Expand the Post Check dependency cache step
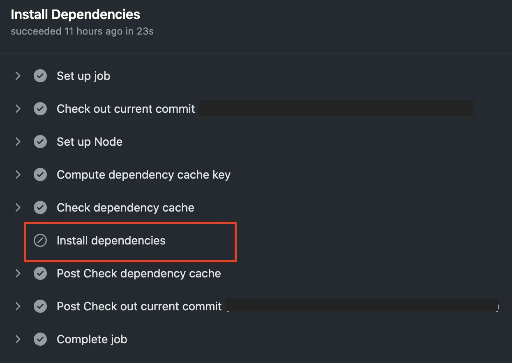 pyautogui.click(x=18, y=274)
